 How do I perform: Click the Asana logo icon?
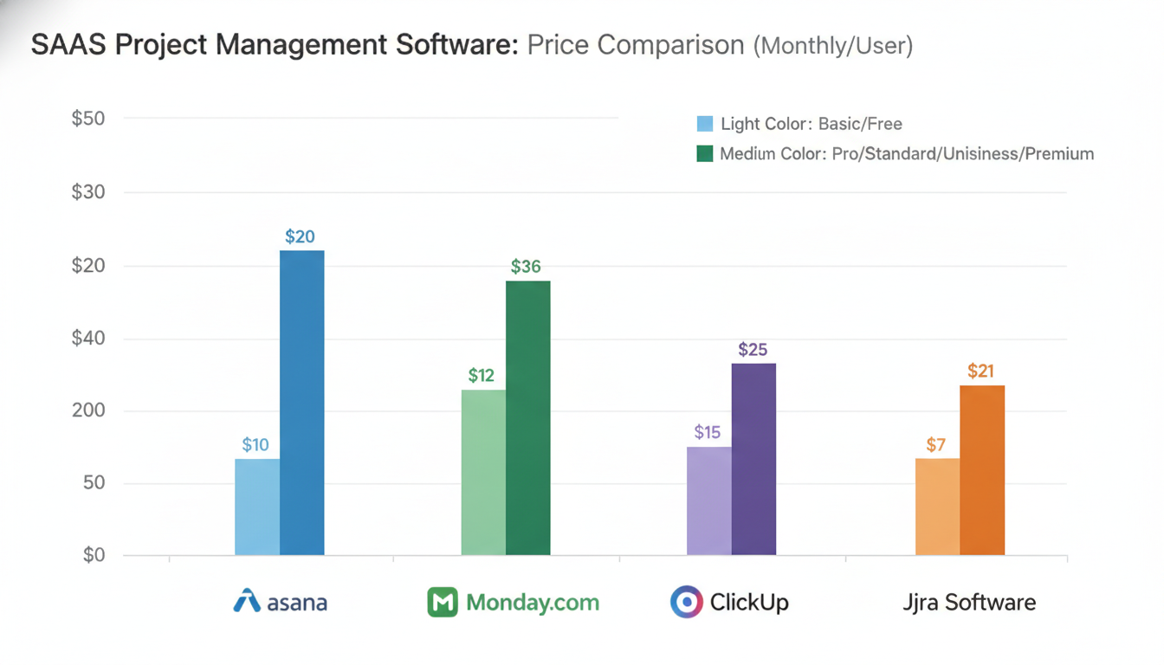tap(247, 601)
